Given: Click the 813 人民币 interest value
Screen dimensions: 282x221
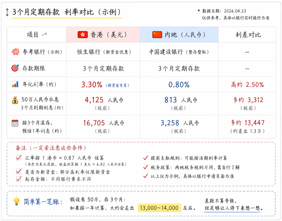Looking at the screenshot, I should tap(181, 100).
